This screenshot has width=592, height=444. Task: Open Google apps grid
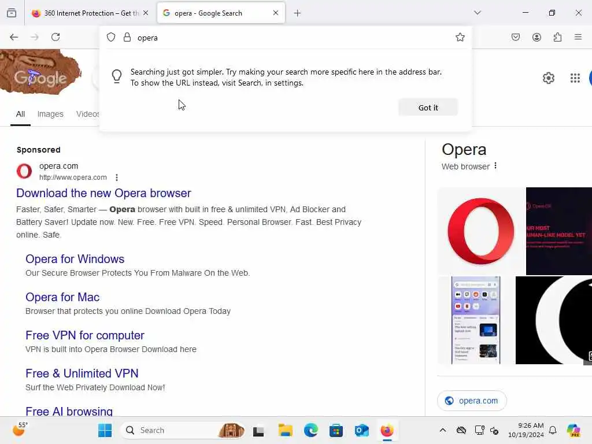(575, 78)
